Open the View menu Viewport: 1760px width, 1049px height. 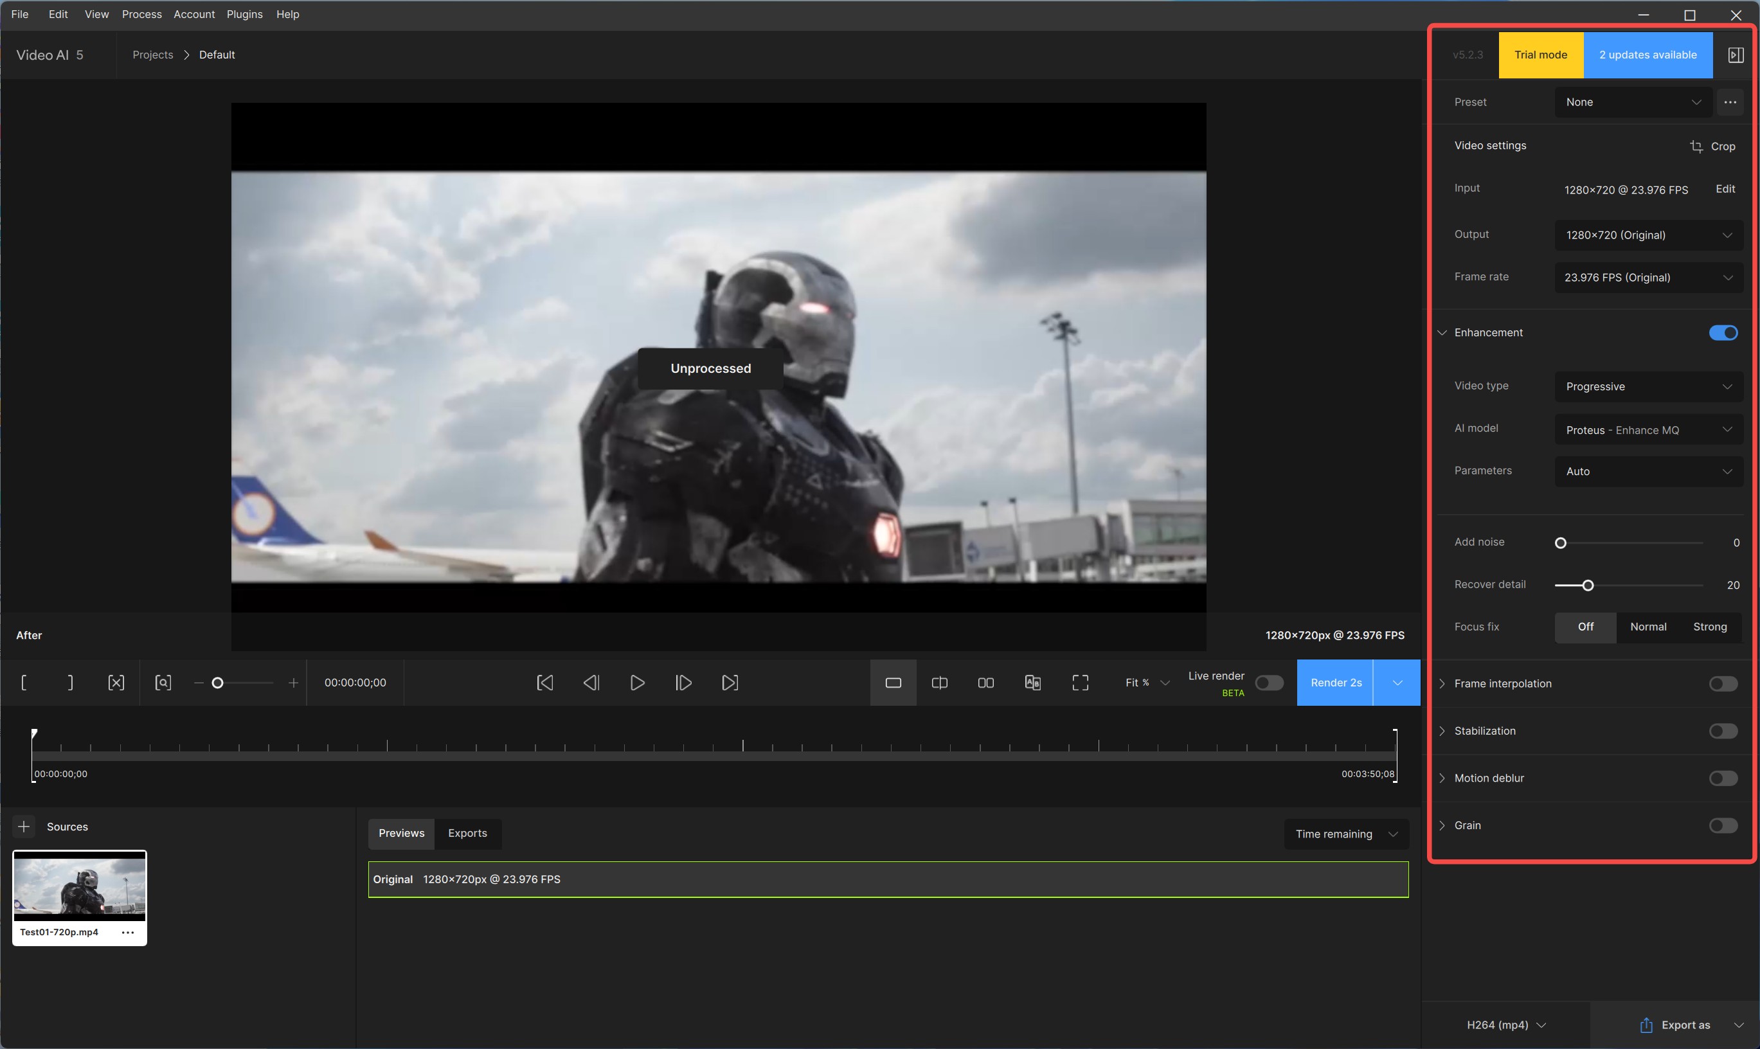click(x=97, y=14)
